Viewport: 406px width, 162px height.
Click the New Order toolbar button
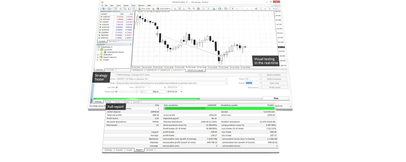[x=144, y=9]
